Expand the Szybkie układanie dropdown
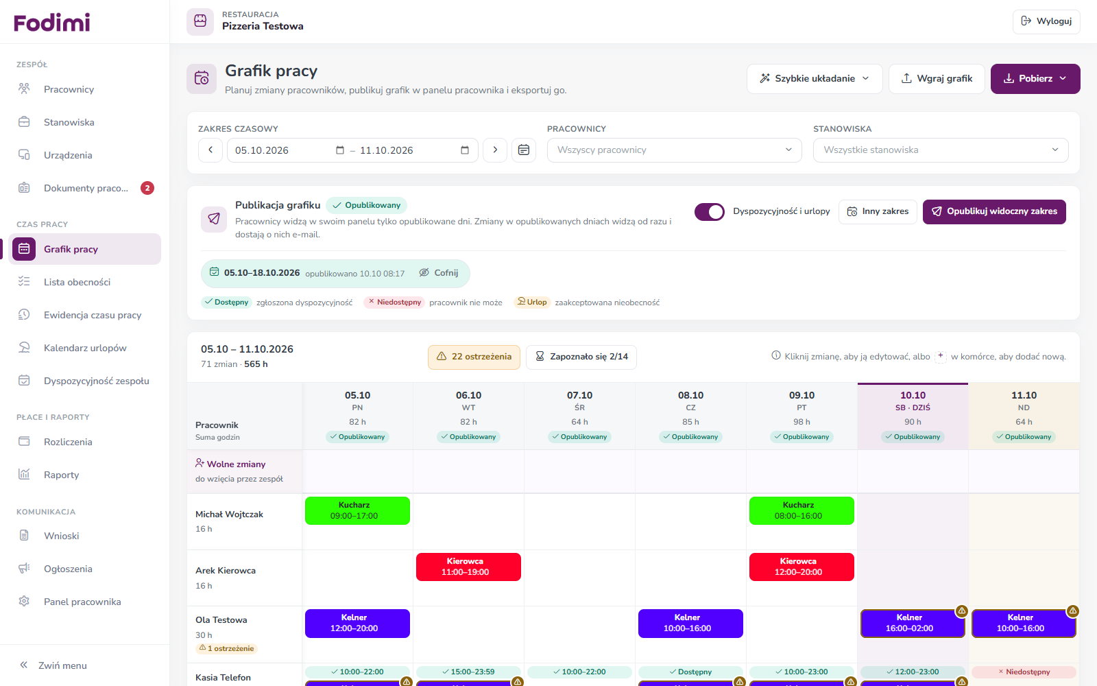 [x=815, y=79]
